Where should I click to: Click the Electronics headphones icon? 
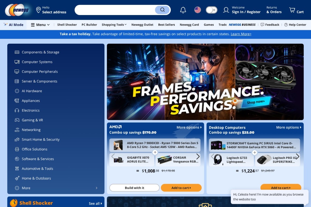coord(17,110)
